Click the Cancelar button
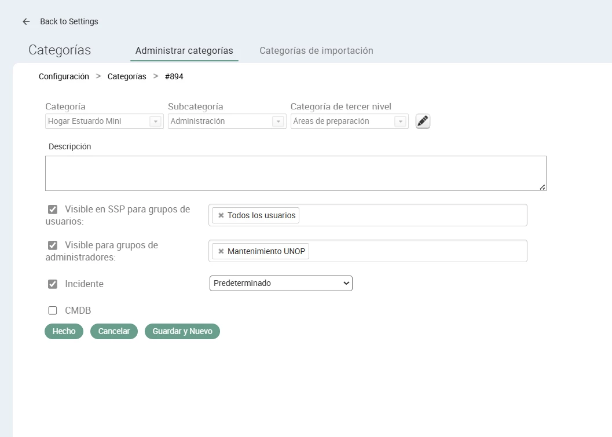 click(114, 332)
